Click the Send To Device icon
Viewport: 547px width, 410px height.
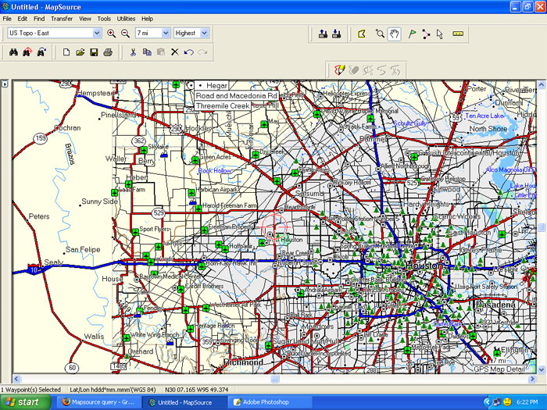[x=323, y=34]
